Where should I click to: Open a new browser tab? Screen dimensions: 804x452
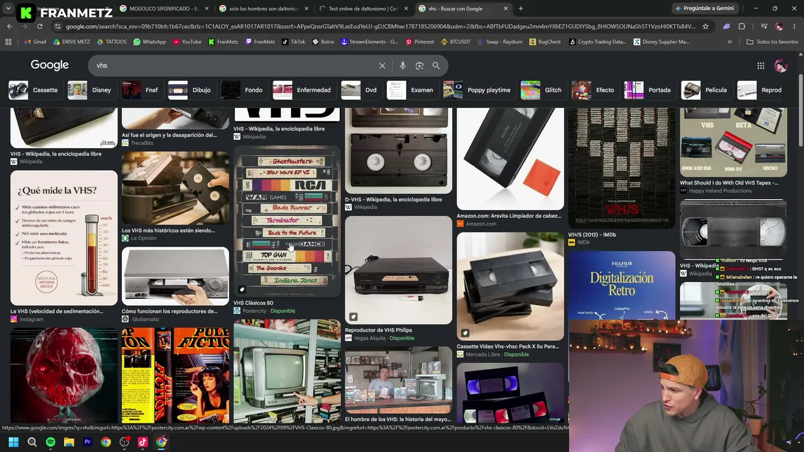click(x=521, y=8)
